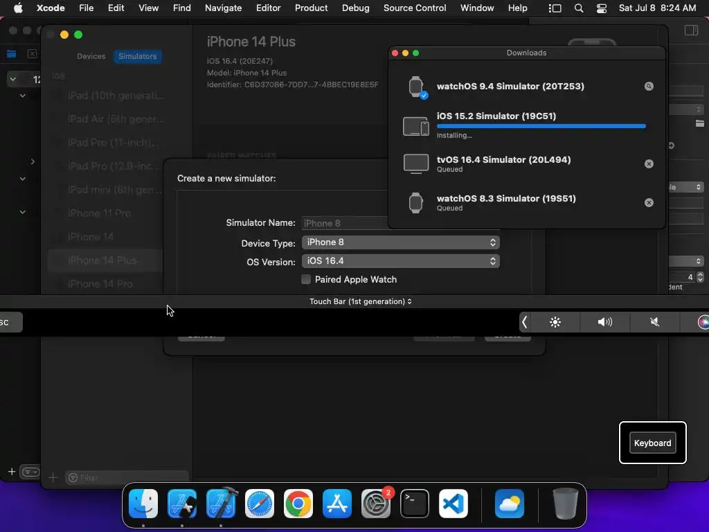709x532 pixels.
Task: Open the Window menu
Action: 477,8
